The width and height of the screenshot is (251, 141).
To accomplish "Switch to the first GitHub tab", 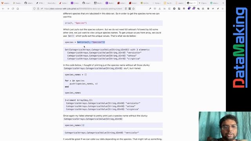I will [x=29, y=3].
